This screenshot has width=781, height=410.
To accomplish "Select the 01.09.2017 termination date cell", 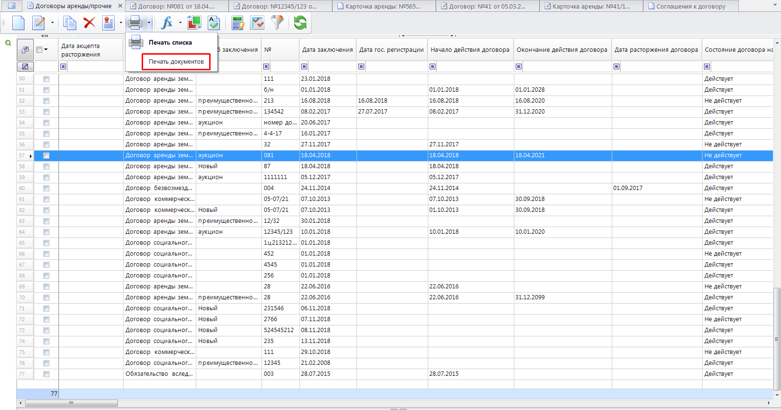I will pos(656,188).
